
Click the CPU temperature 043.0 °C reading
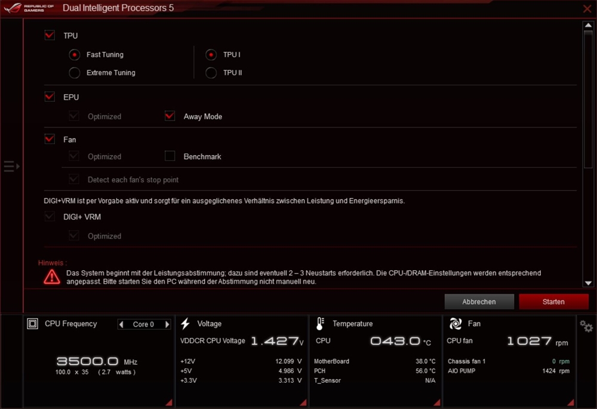401,341
